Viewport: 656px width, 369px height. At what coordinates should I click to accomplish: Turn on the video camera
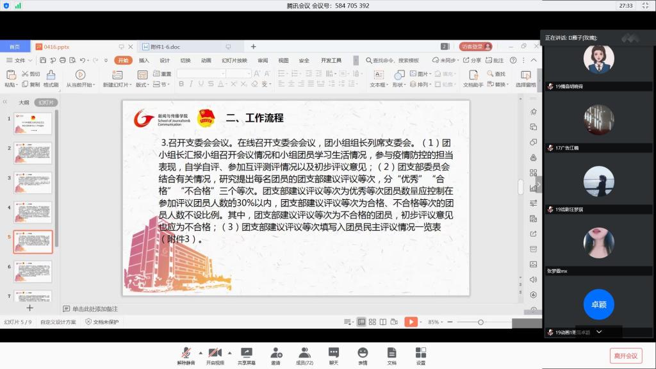(x=215, y=354)
